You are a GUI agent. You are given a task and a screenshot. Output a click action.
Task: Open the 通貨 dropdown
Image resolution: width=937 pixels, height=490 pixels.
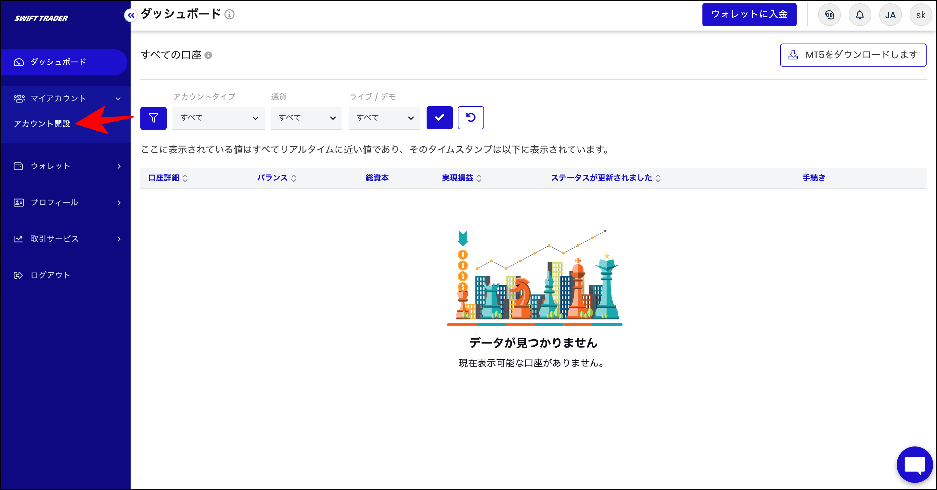[306, 118]
